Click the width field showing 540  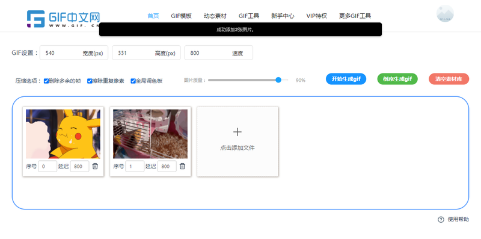pyautogui.click(x=74, y=53)
